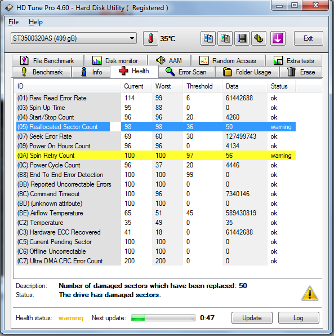Select the Reported Uncorrectable Errors row
This screenshot has height=336, width=334.
(156, 184)
